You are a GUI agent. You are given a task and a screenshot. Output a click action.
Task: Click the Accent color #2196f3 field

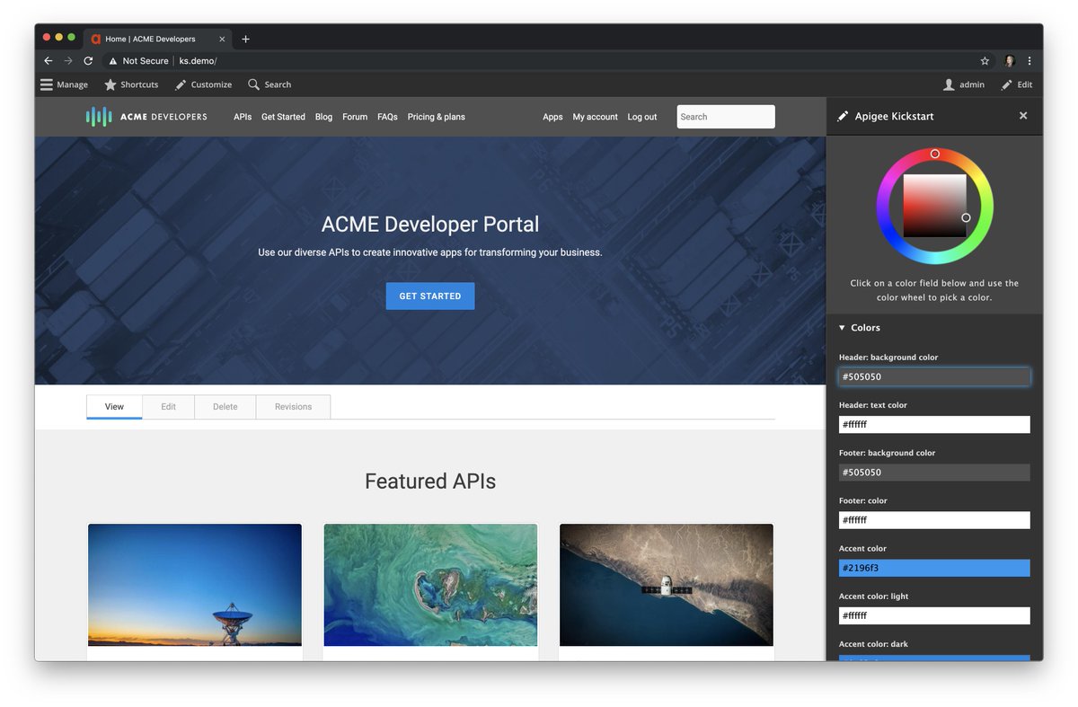pos(934,568)
